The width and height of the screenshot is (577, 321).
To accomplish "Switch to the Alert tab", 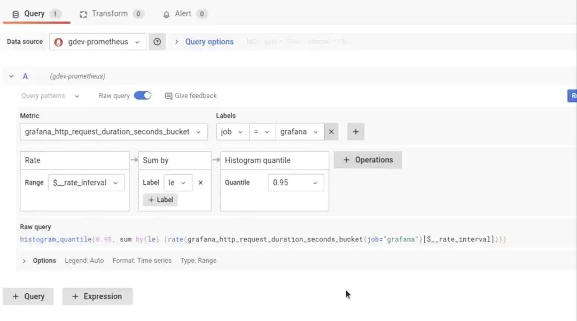I will pos(185,14).
